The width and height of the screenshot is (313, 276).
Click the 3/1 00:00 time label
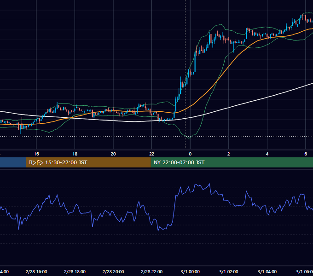pyautogui.click(x=190, y=271)
